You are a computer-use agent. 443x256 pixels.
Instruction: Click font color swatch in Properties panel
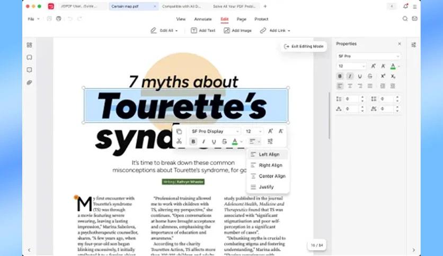[393, 66]
